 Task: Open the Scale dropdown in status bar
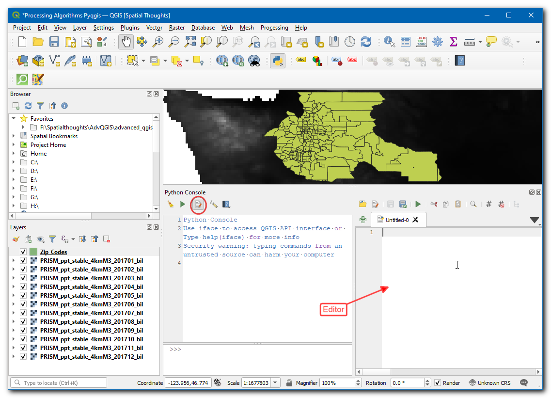276,383
